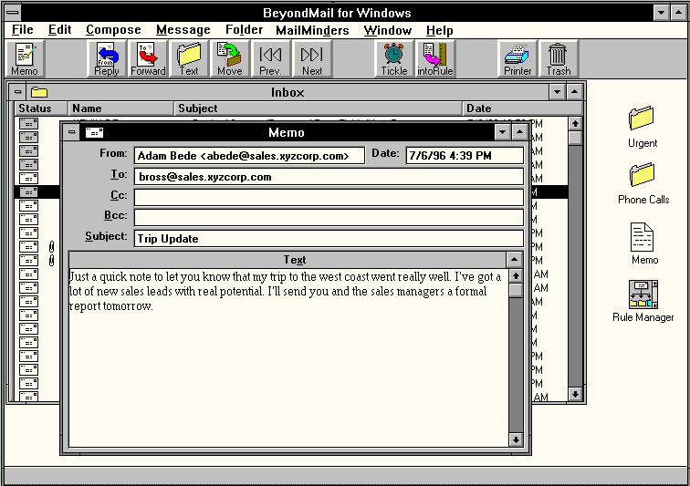The image size is (690, 486).
Task: Collapse the text pane with Text header arrow
Action: [x=514, y=260]
